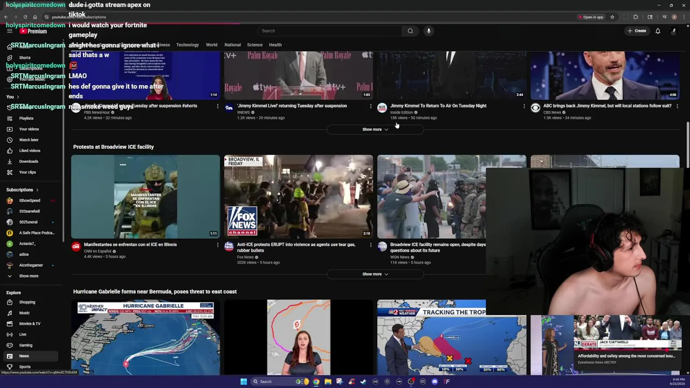Open Alcethegamer channel subscription

[x=31, y=265]
